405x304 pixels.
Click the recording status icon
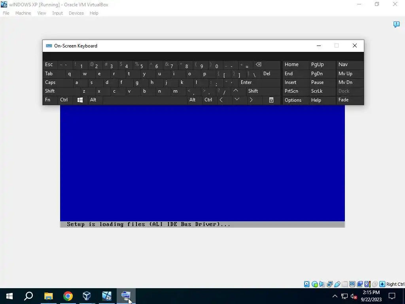(x=360, y=284)
